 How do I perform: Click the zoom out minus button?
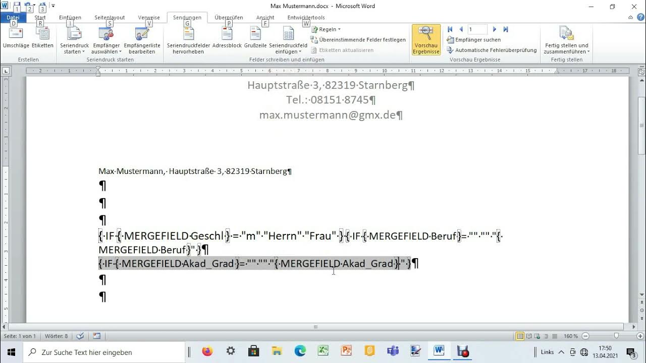[x=585, y=336]
